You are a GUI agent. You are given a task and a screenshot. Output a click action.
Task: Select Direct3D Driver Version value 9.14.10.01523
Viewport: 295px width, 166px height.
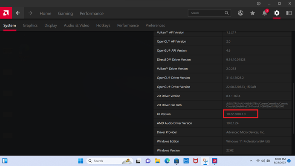236,60
